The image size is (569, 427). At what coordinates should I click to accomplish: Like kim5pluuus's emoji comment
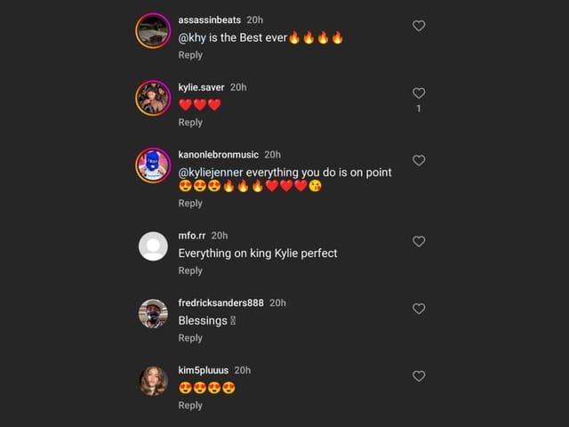tap(419, 376)
